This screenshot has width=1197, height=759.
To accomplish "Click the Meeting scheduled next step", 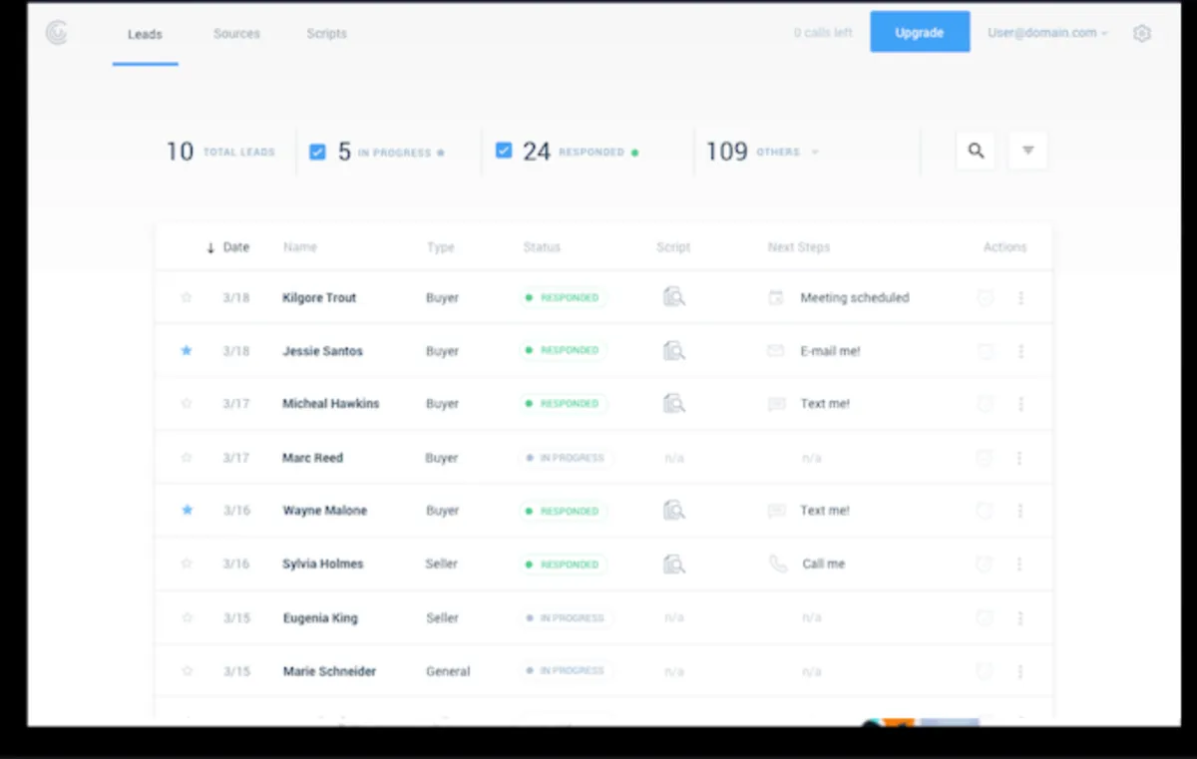I will [x=855, y=297].
